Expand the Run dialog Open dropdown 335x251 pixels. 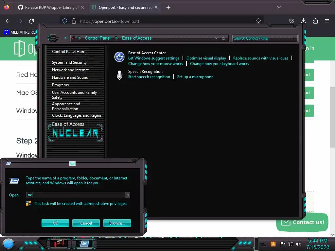click(x=128, y=195)
